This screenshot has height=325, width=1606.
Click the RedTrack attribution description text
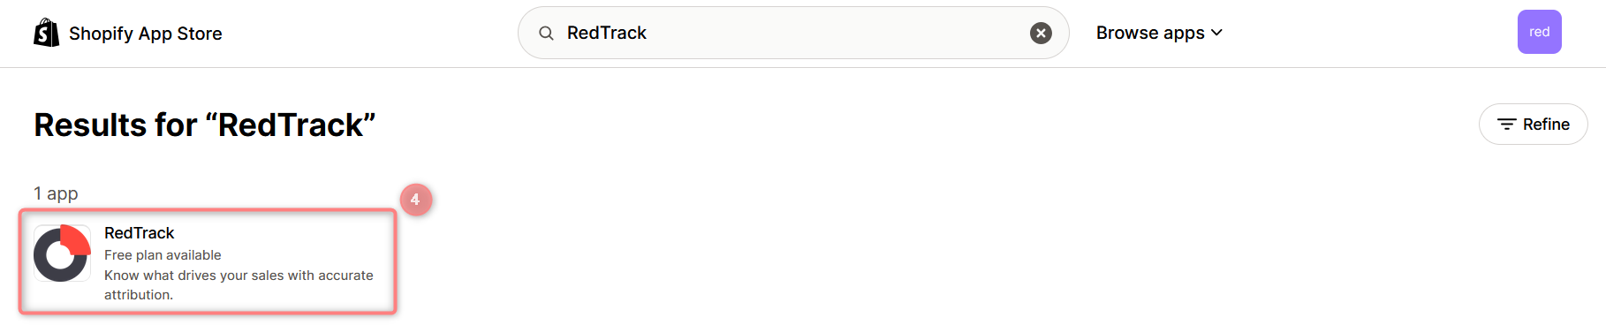coord(239,285)
